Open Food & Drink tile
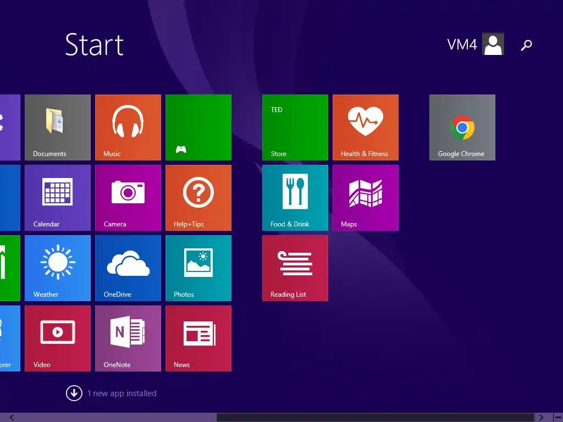 [x=295, y=198]
